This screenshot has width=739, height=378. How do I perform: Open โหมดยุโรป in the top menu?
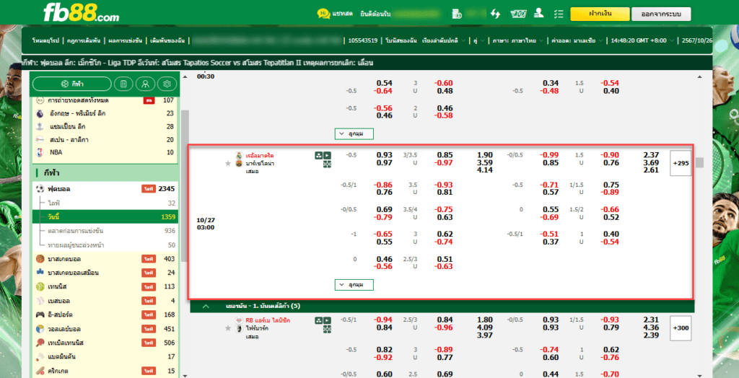[x=45, y=40]
